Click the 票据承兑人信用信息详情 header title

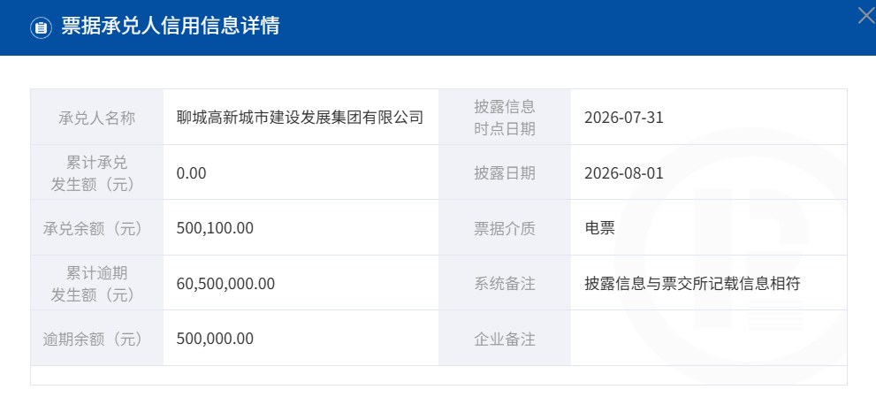point(171,27)
